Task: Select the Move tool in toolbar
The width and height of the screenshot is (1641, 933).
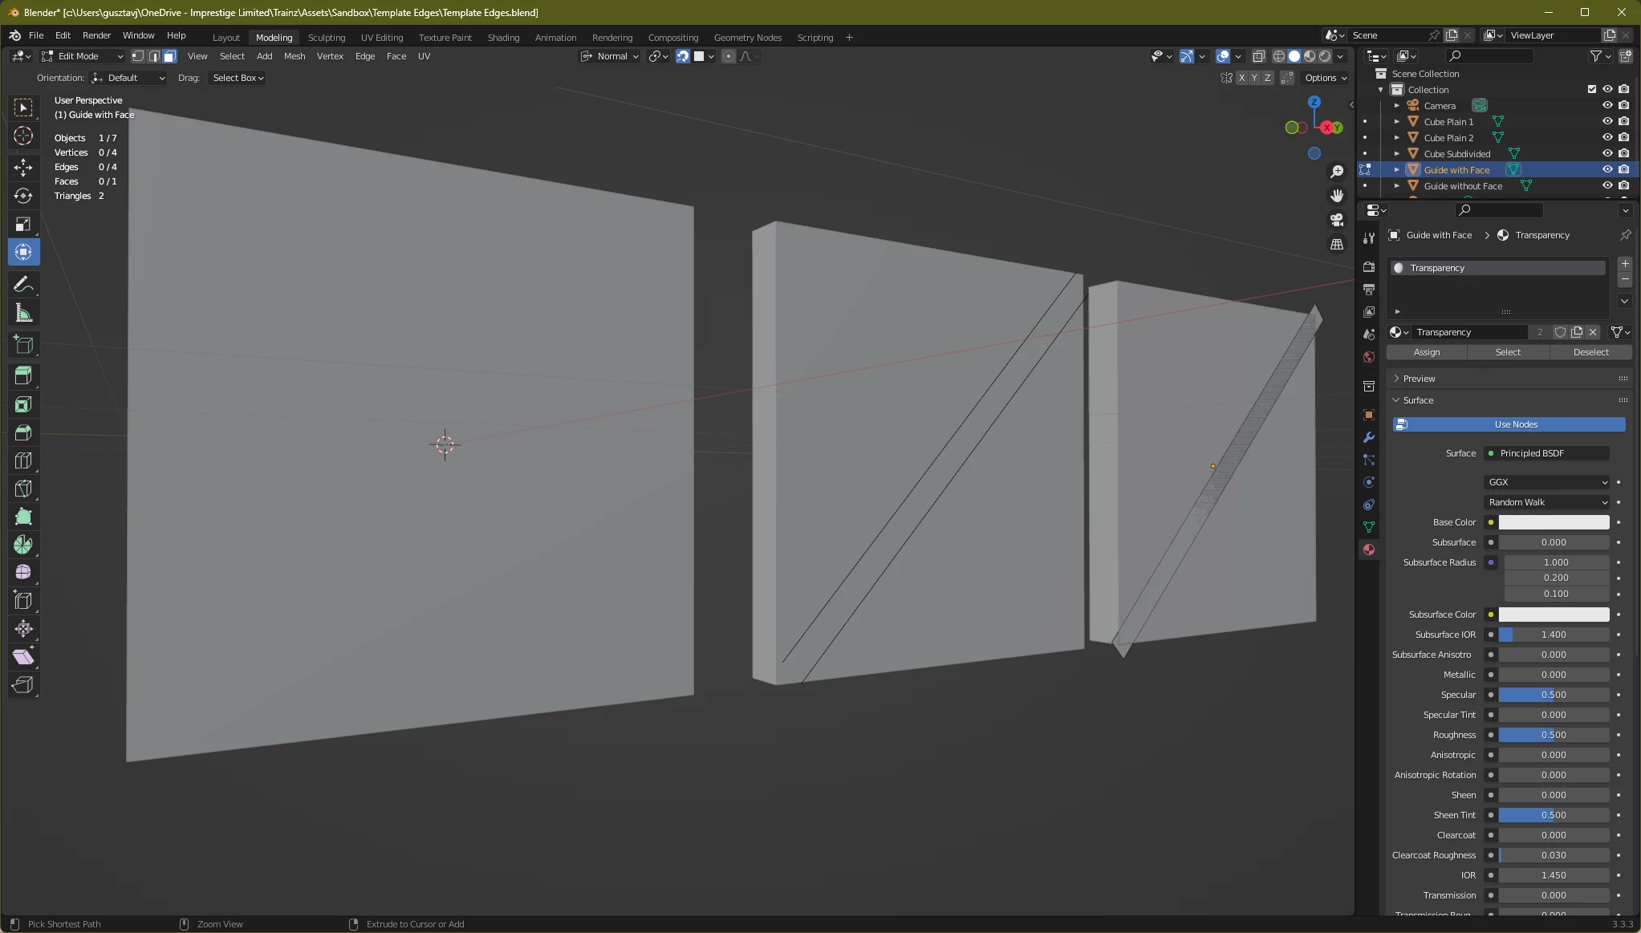Action: (23, 167)
